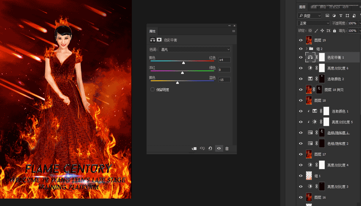
Task: Hide 色相/饱和度 1 layer
Action: 301,133
